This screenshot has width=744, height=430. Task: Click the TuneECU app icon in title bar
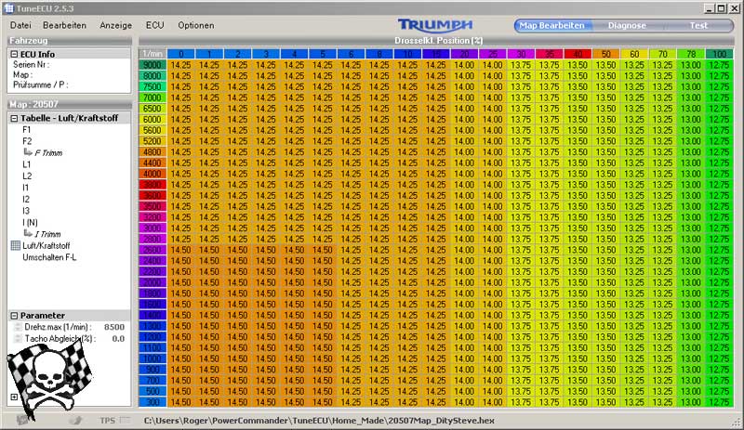click(8, 8)
